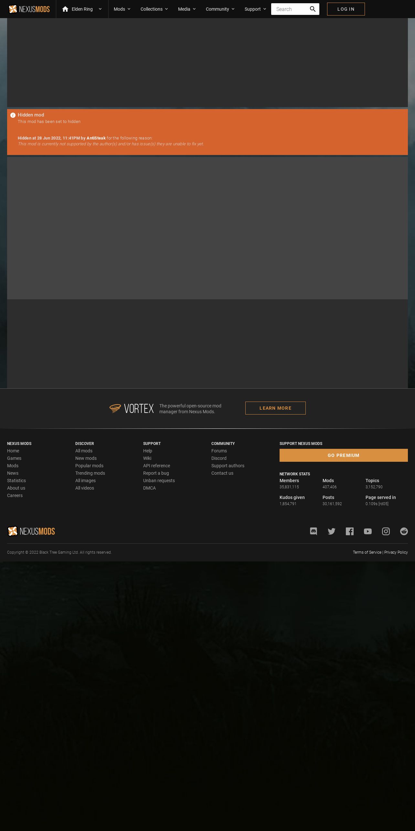Click the Vortex logo
Screen dimensions: 415x831
click(132, 408)
